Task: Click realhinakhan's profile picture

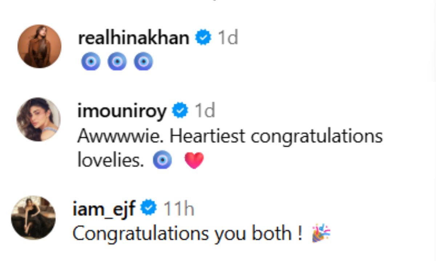Action: [40, 47]
